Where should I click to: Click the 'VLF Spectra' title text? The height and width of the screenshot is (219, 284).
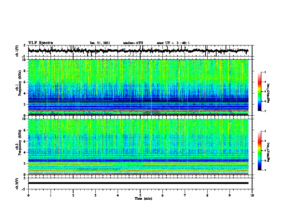(41, 43)
